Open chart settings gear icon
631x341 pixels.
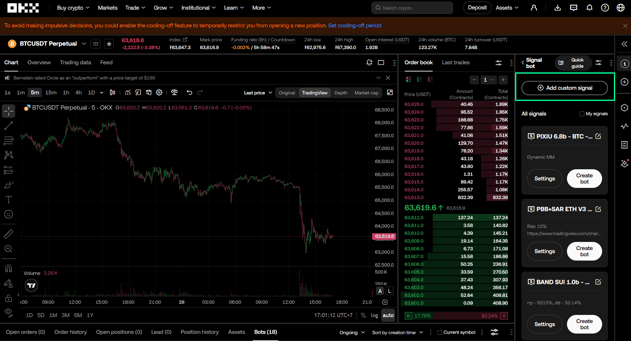coord(159,93)
